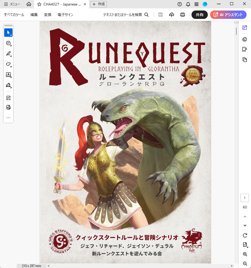Click the search text or tools field
251x268 pixels.
pyautogui.click(x=126, y=15)
